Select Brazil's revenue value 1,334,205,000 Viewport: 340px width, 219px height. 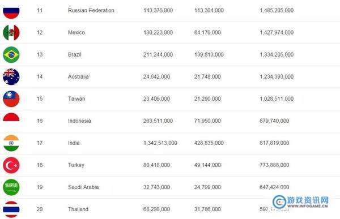coord(277,54)
